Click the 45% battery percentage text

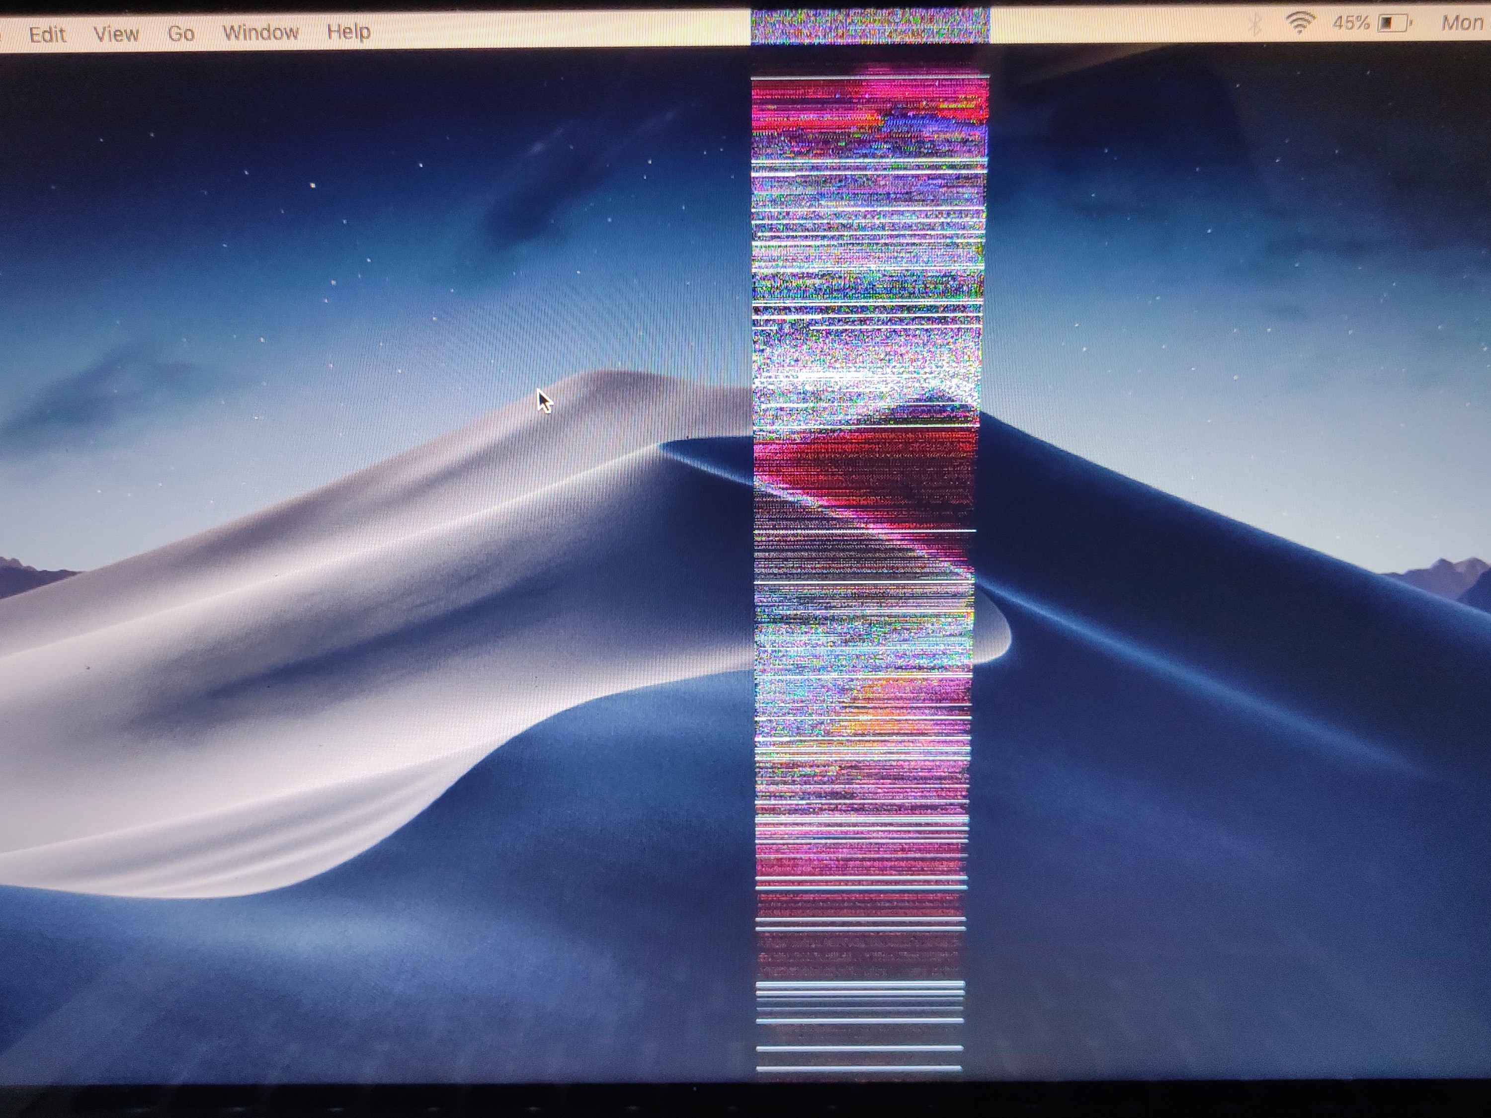coord(1351,23)
